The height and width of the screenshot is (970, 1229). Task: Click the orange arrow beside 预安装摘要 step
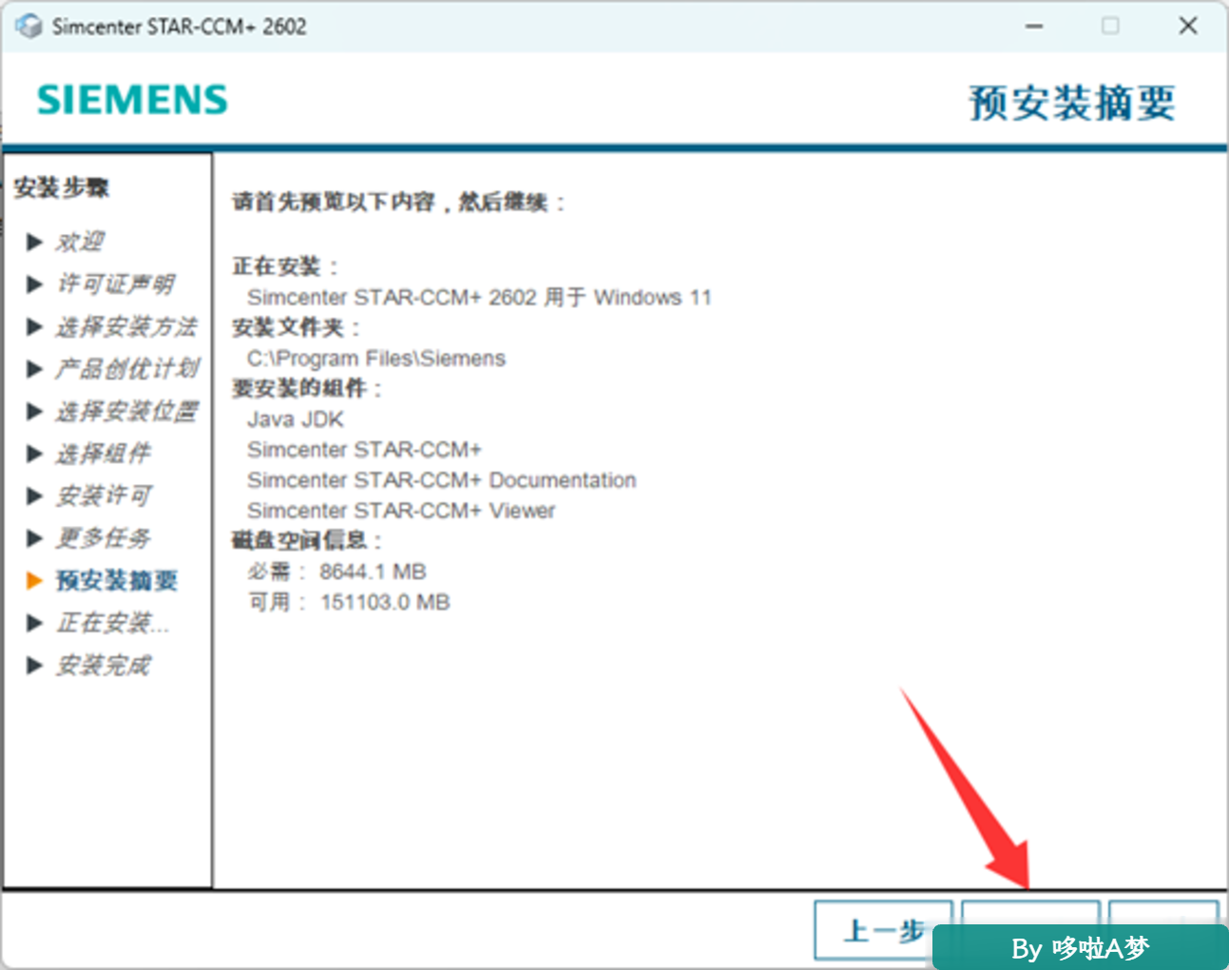(x=35, y=580)
